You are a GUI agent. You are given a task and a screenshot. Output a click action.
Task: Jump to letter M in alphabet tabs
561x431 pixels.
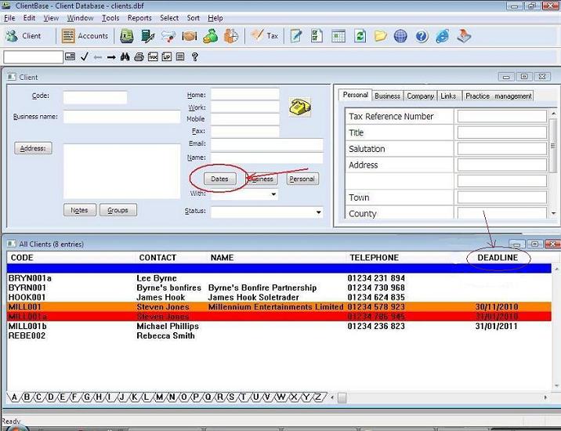160,397
